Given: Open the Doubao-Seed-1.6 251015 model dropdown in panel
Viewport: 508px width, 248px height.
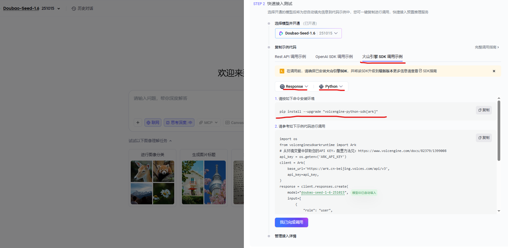Looking at the screenshot, I should (x=308, y=33).
